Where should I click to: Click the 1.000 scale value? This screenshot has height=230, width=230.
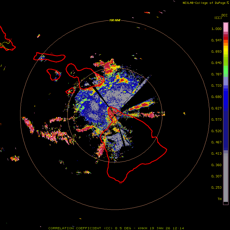(216, 29)
